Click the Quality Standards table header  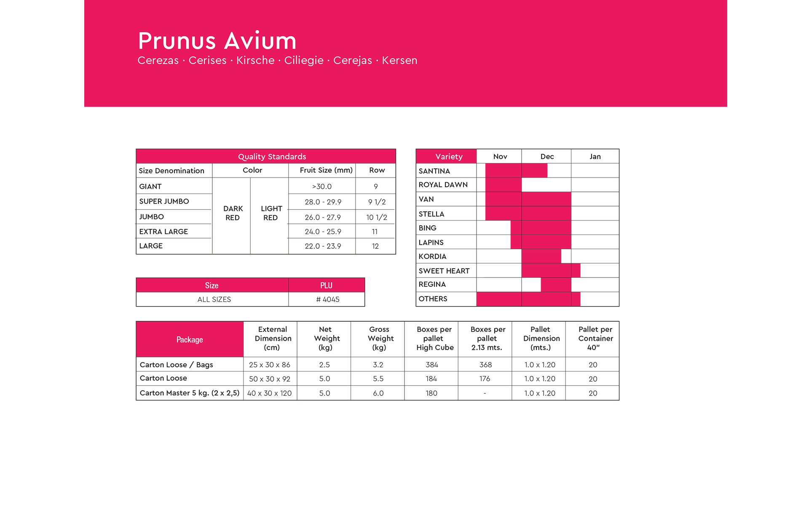coord(266,156)
